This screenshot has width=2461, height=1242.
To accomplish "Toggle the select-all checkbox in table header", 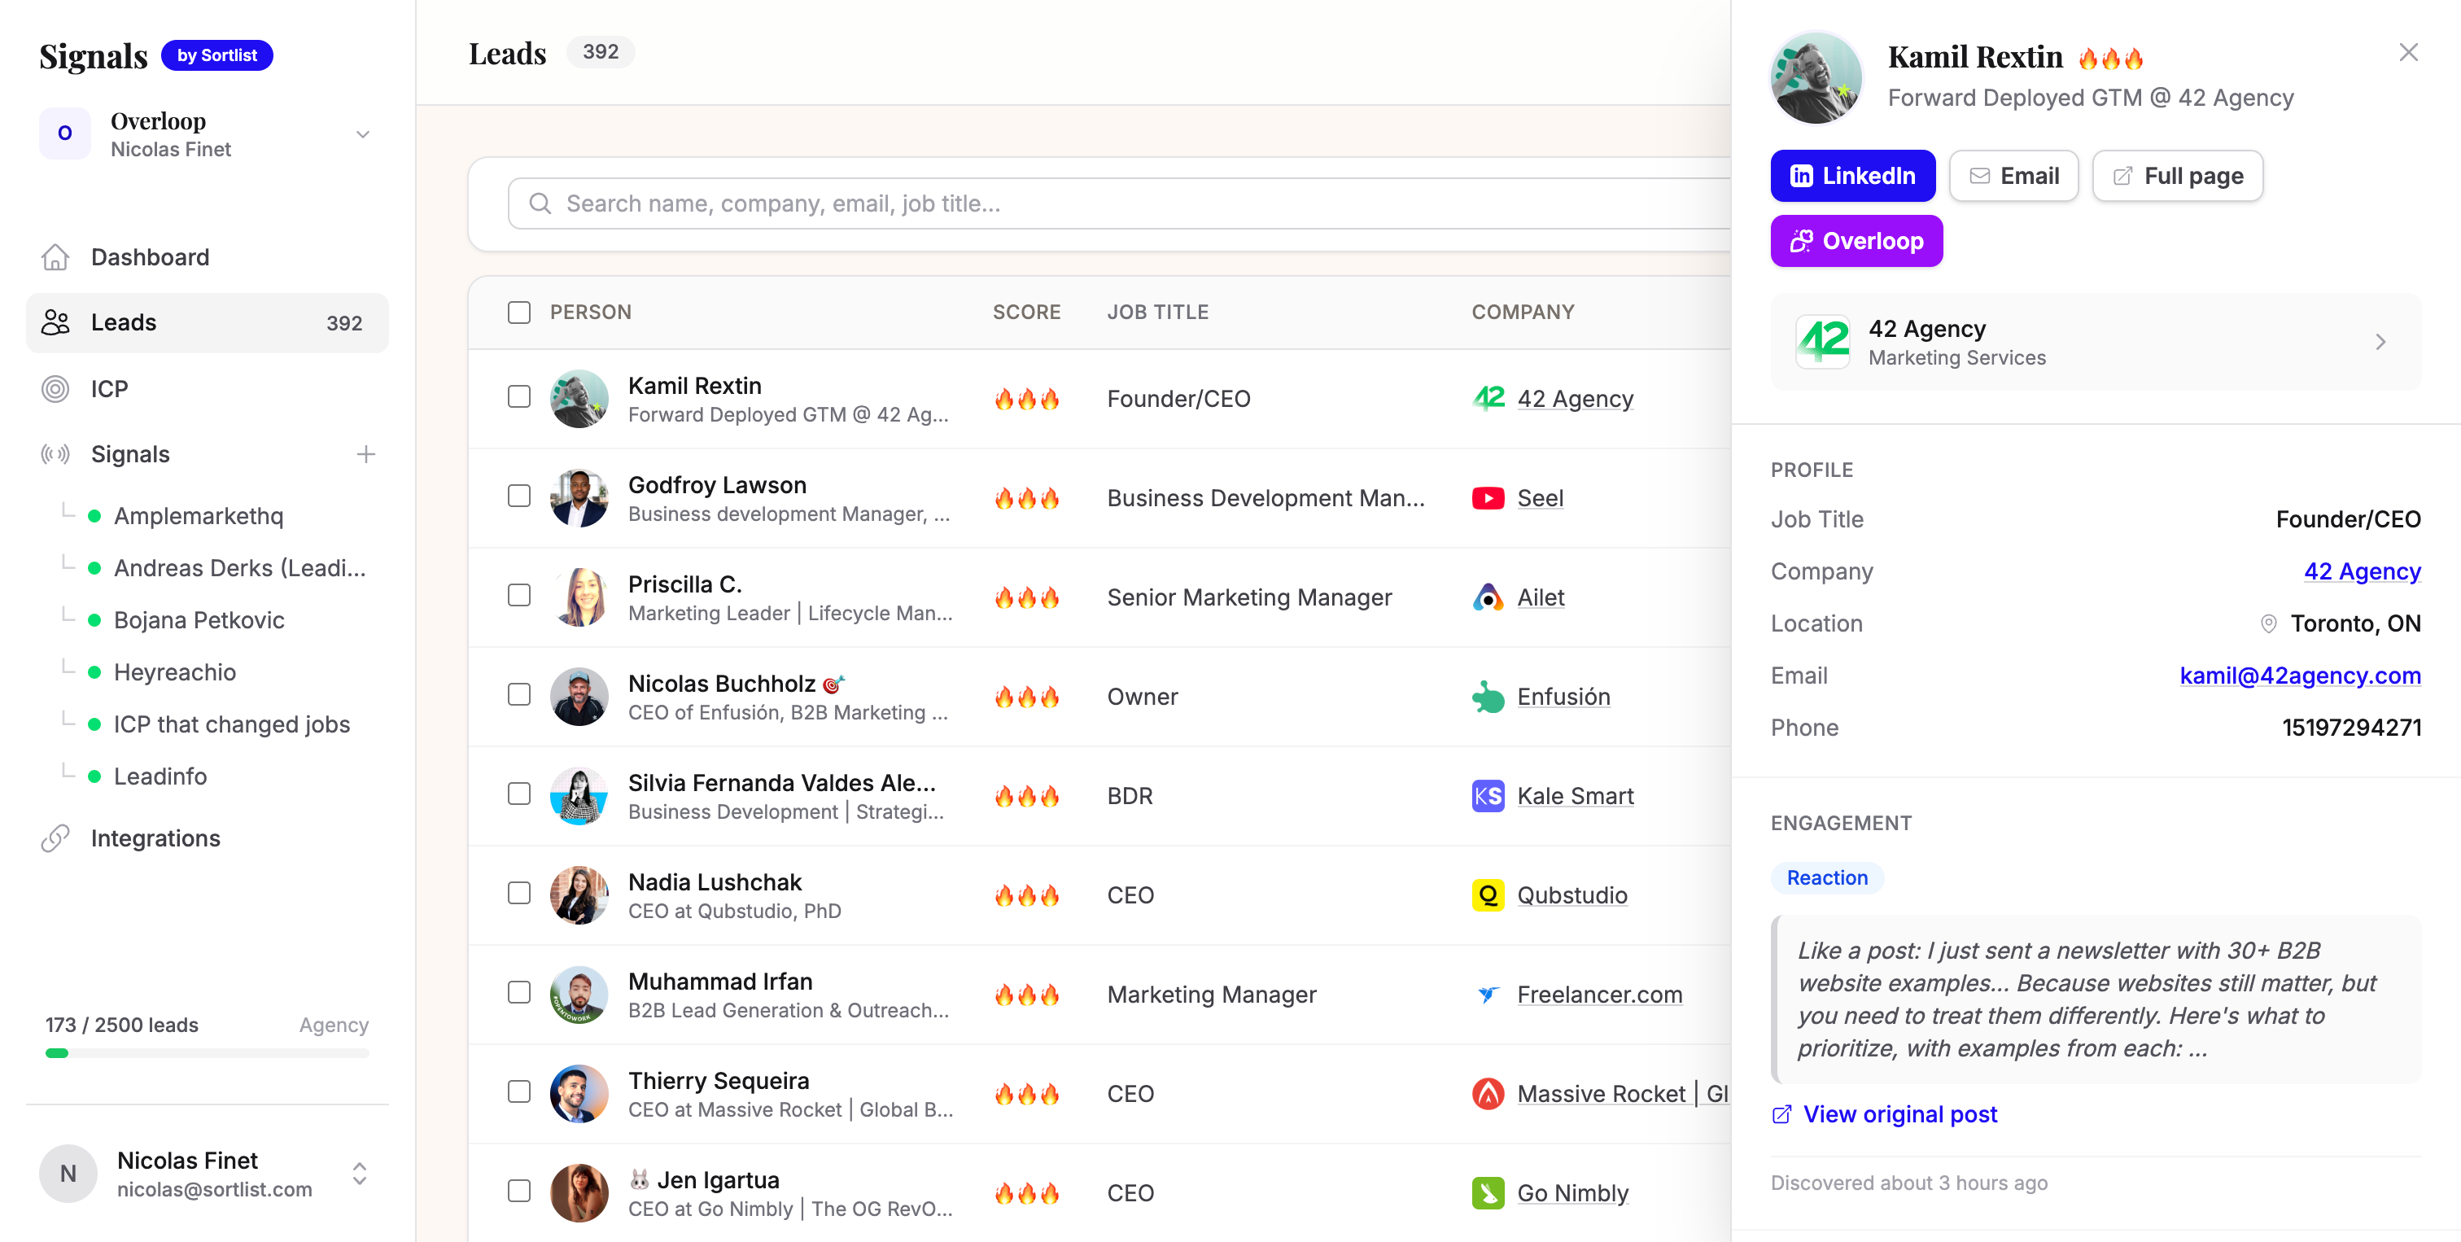I will pyautogui.click(x=518, y=313).
